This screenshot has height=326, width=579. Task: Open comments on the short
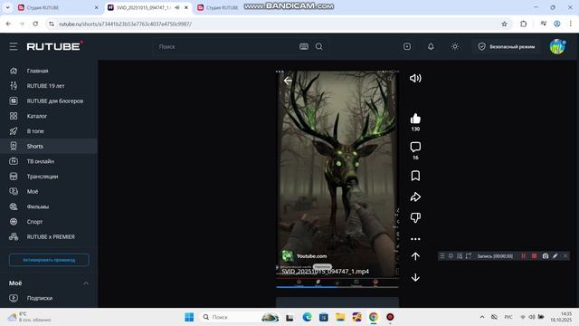pos(415,147)
